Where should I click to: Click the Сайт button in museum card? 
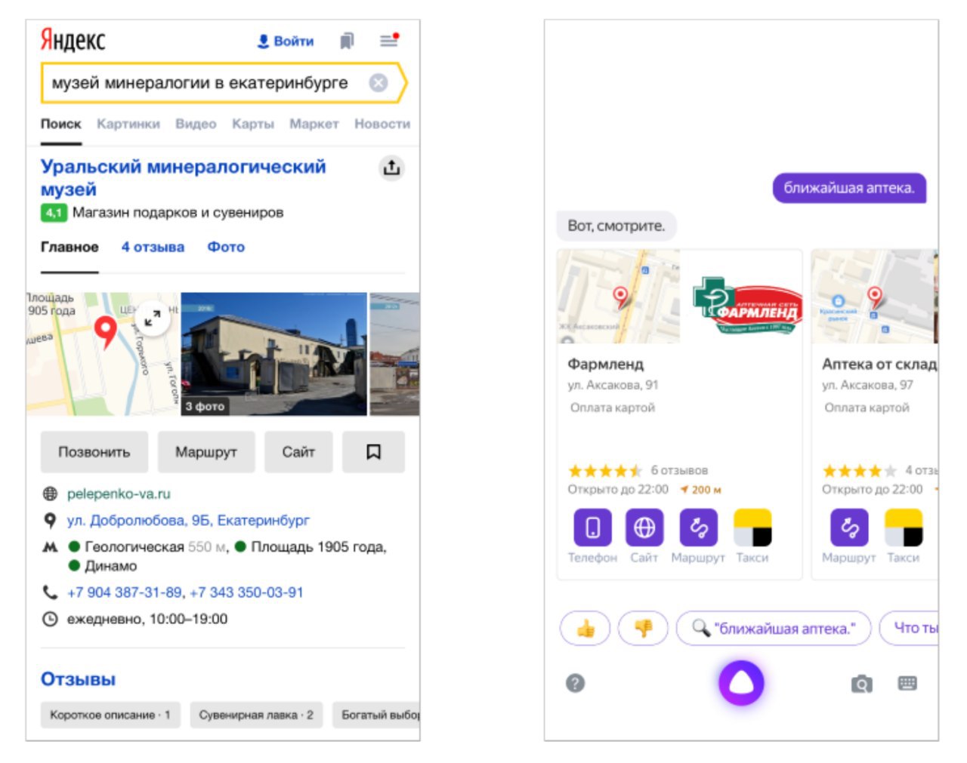(298, 452)
